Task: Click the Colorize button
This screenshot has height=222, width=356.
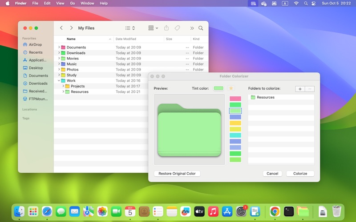Action: (300, 174)
